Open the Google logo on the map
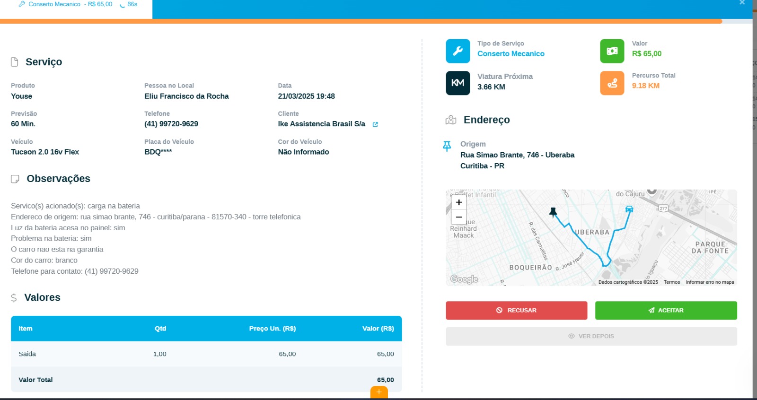This screenshot has width=757, height=400. 464,279
